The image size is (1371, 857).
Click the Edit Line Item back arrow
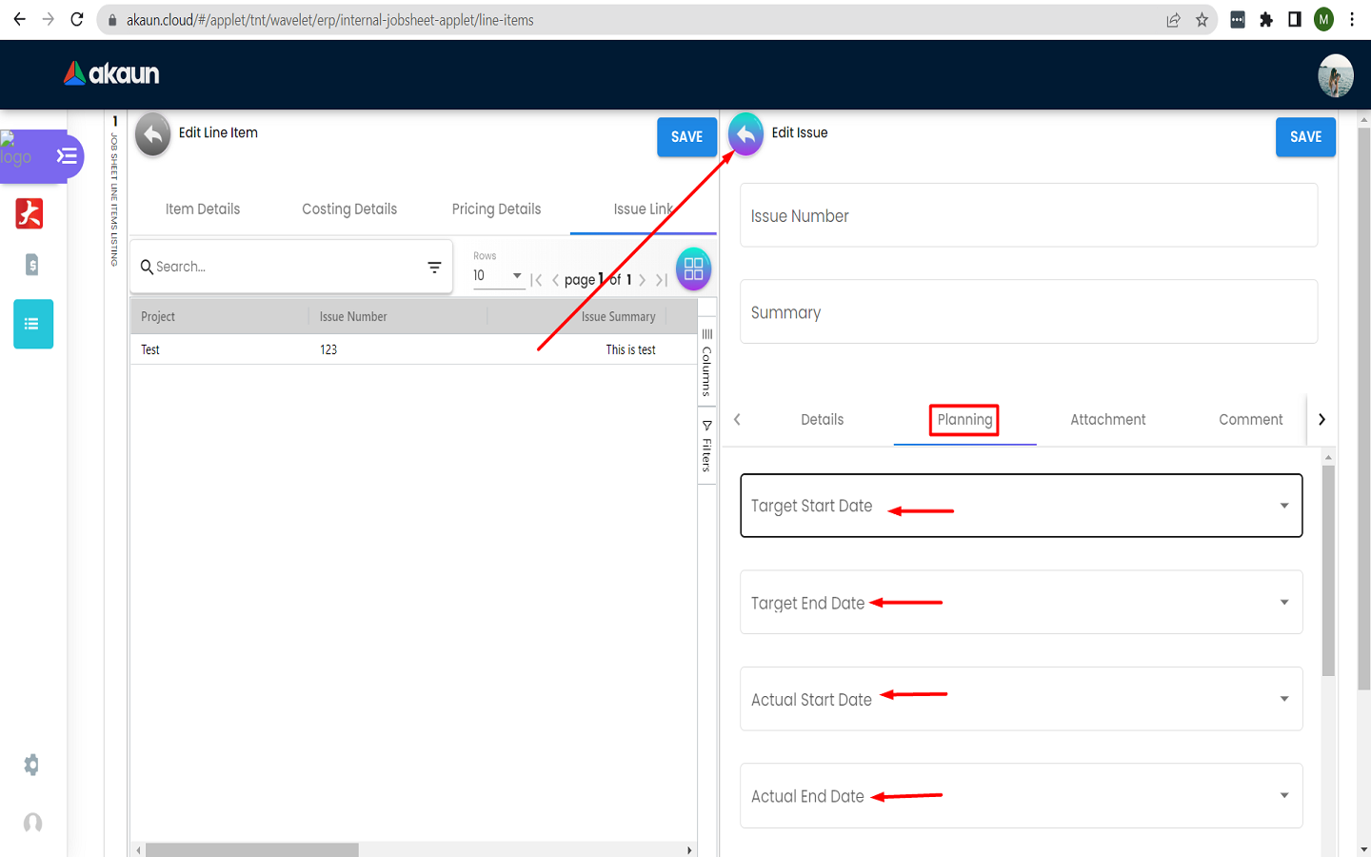tap(152, 135)
